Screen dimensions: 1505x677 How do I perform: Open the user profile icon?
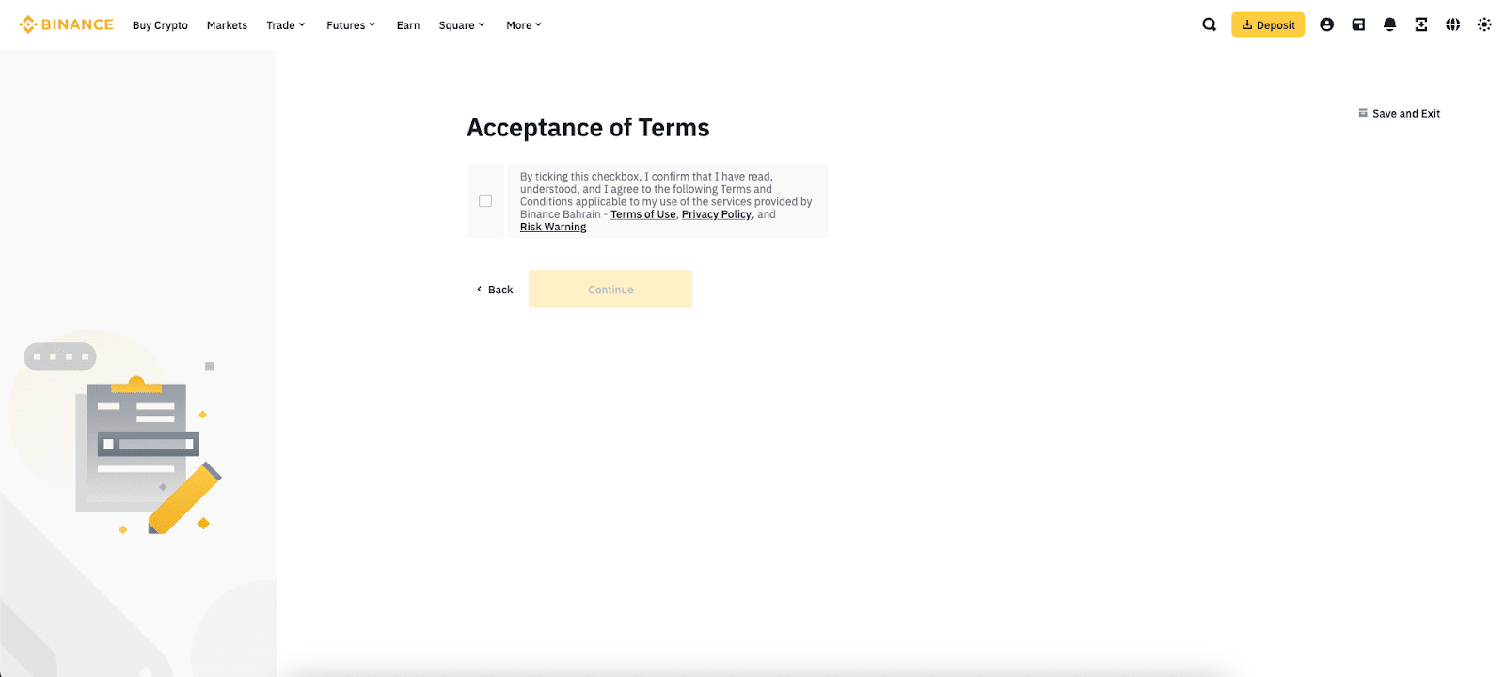(1326, 24)
